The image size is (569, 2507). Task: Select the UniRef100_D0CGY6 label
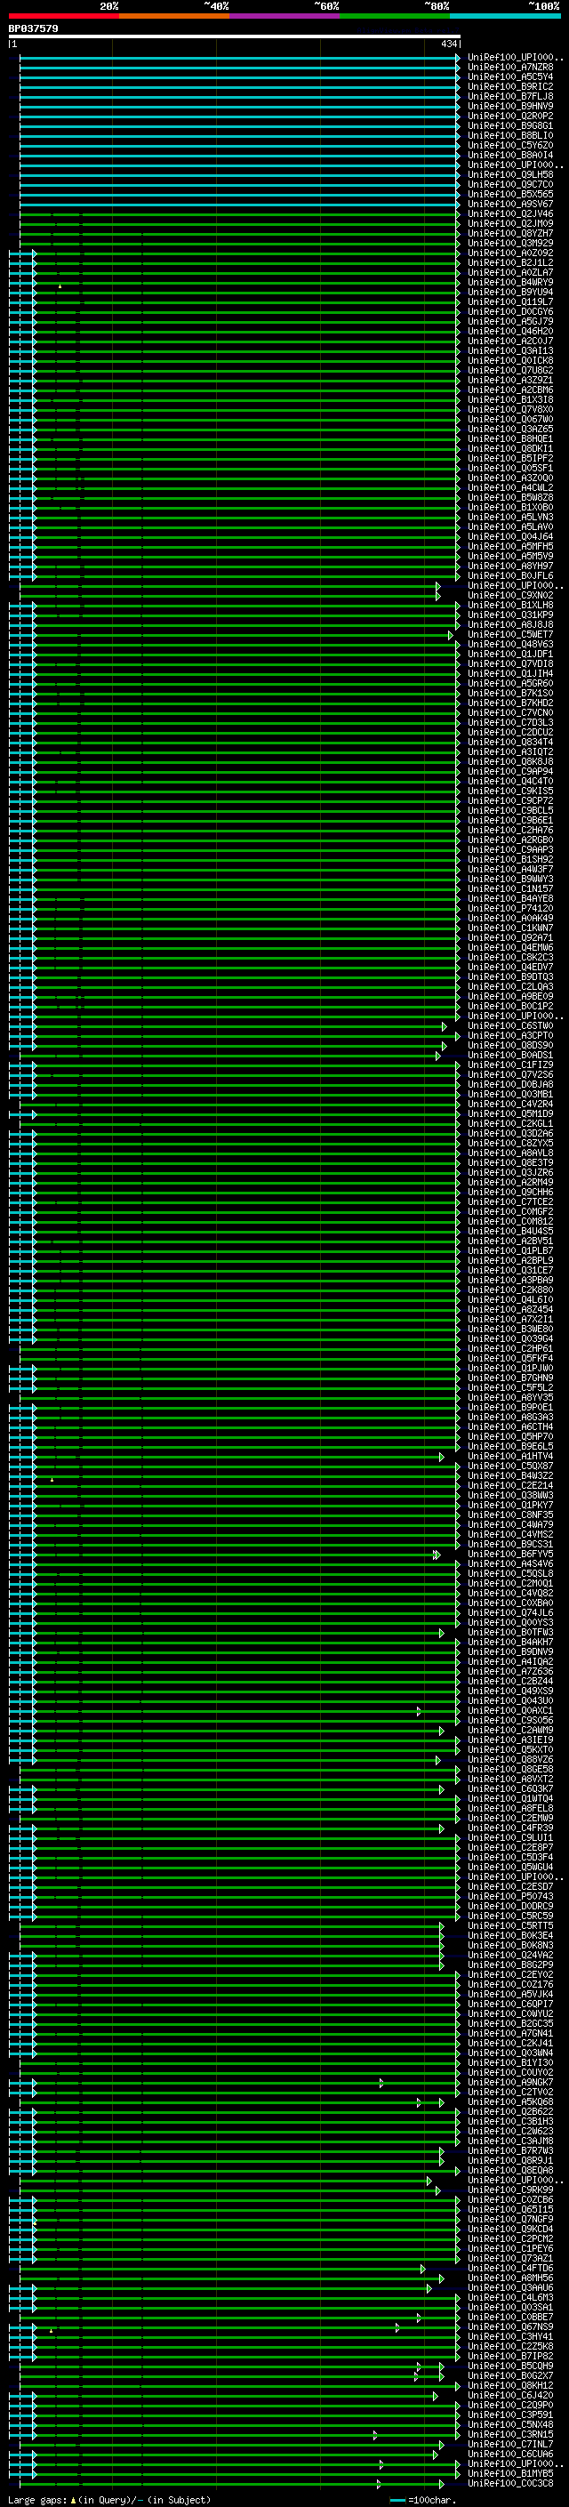510,311
